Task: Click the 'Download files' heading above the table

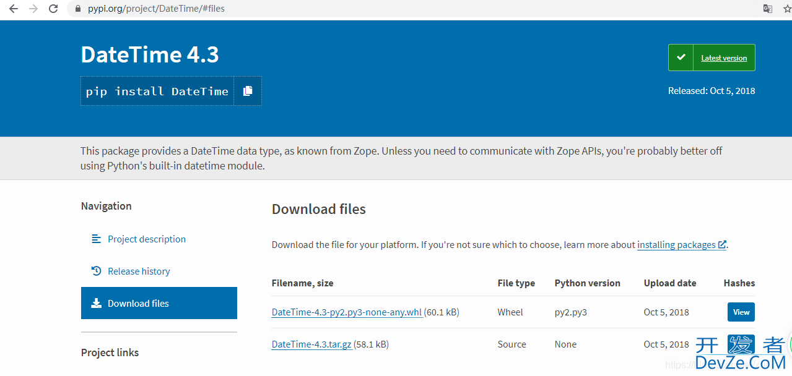Action: coord(319,209)
